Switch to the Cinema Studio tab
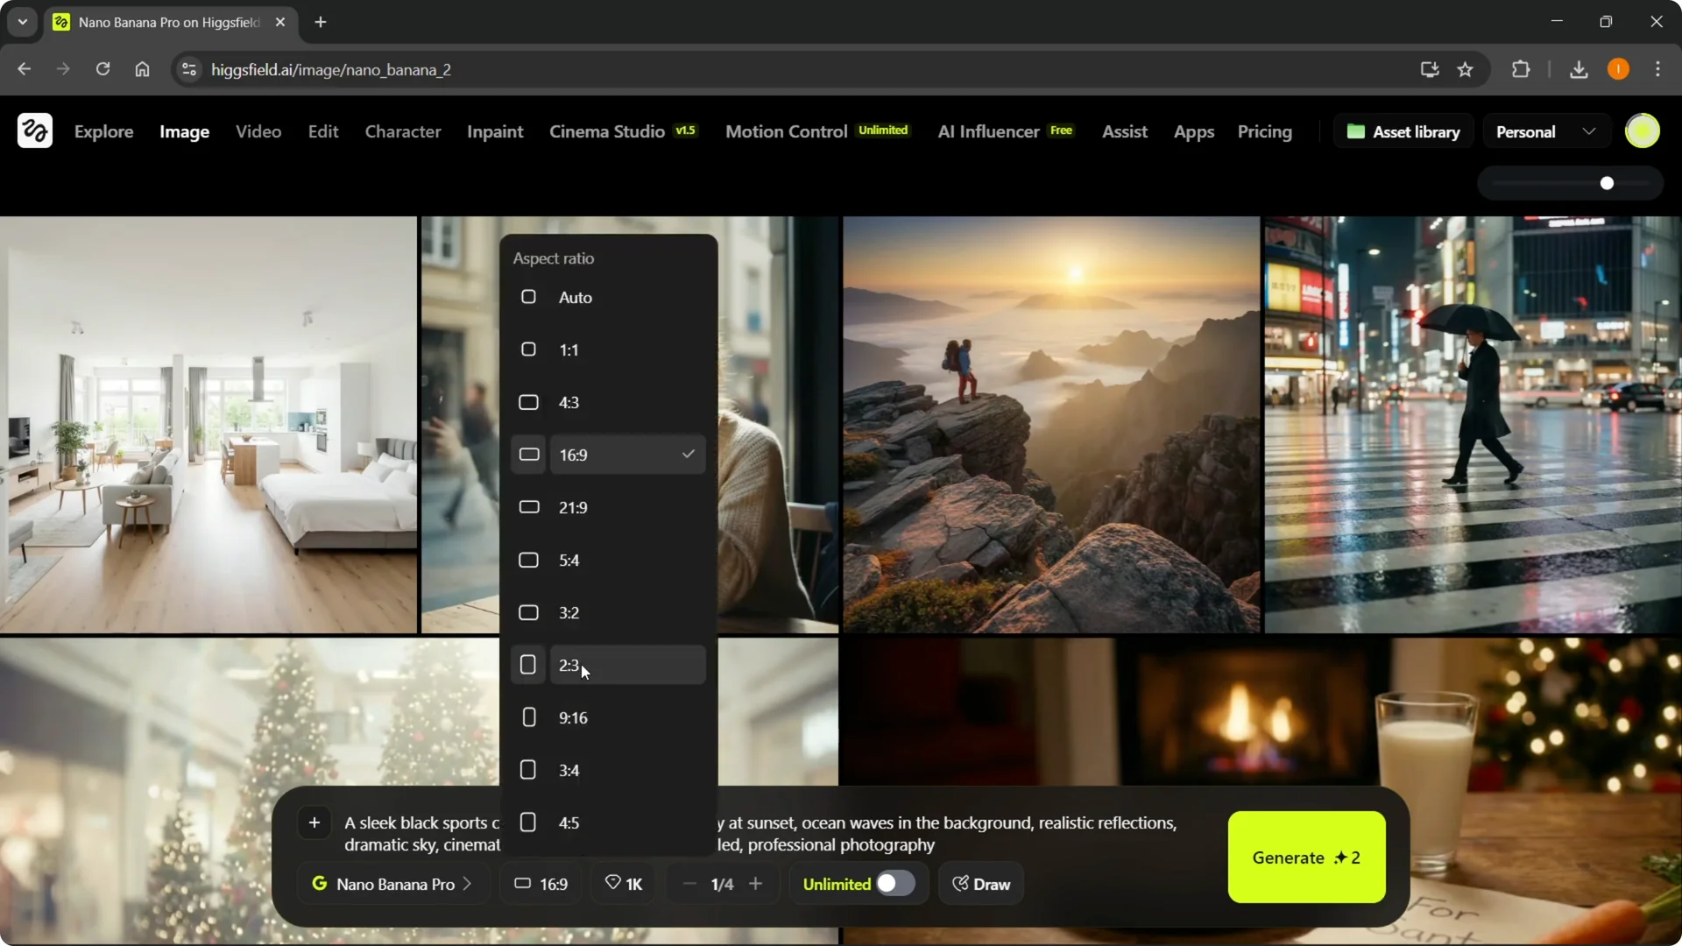Viewport: 1682px width, 946px height. (x=606, y=131)
